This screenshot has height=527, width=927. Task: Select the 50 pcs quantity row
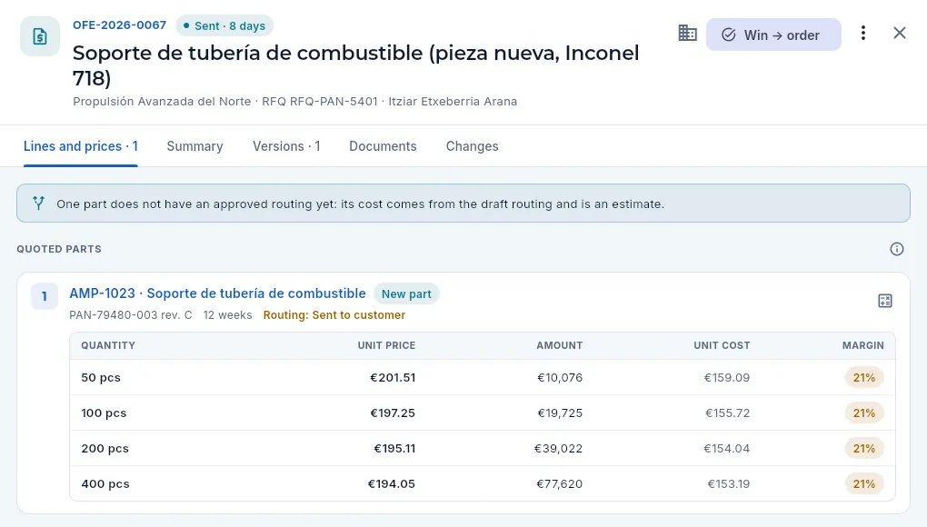(x=483, y=377)
